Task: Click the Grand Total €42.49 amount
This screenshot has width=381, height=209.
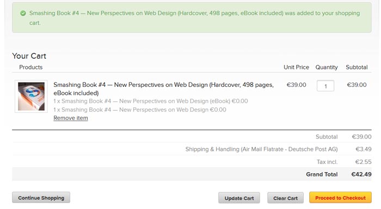Action: pos(361,174)
